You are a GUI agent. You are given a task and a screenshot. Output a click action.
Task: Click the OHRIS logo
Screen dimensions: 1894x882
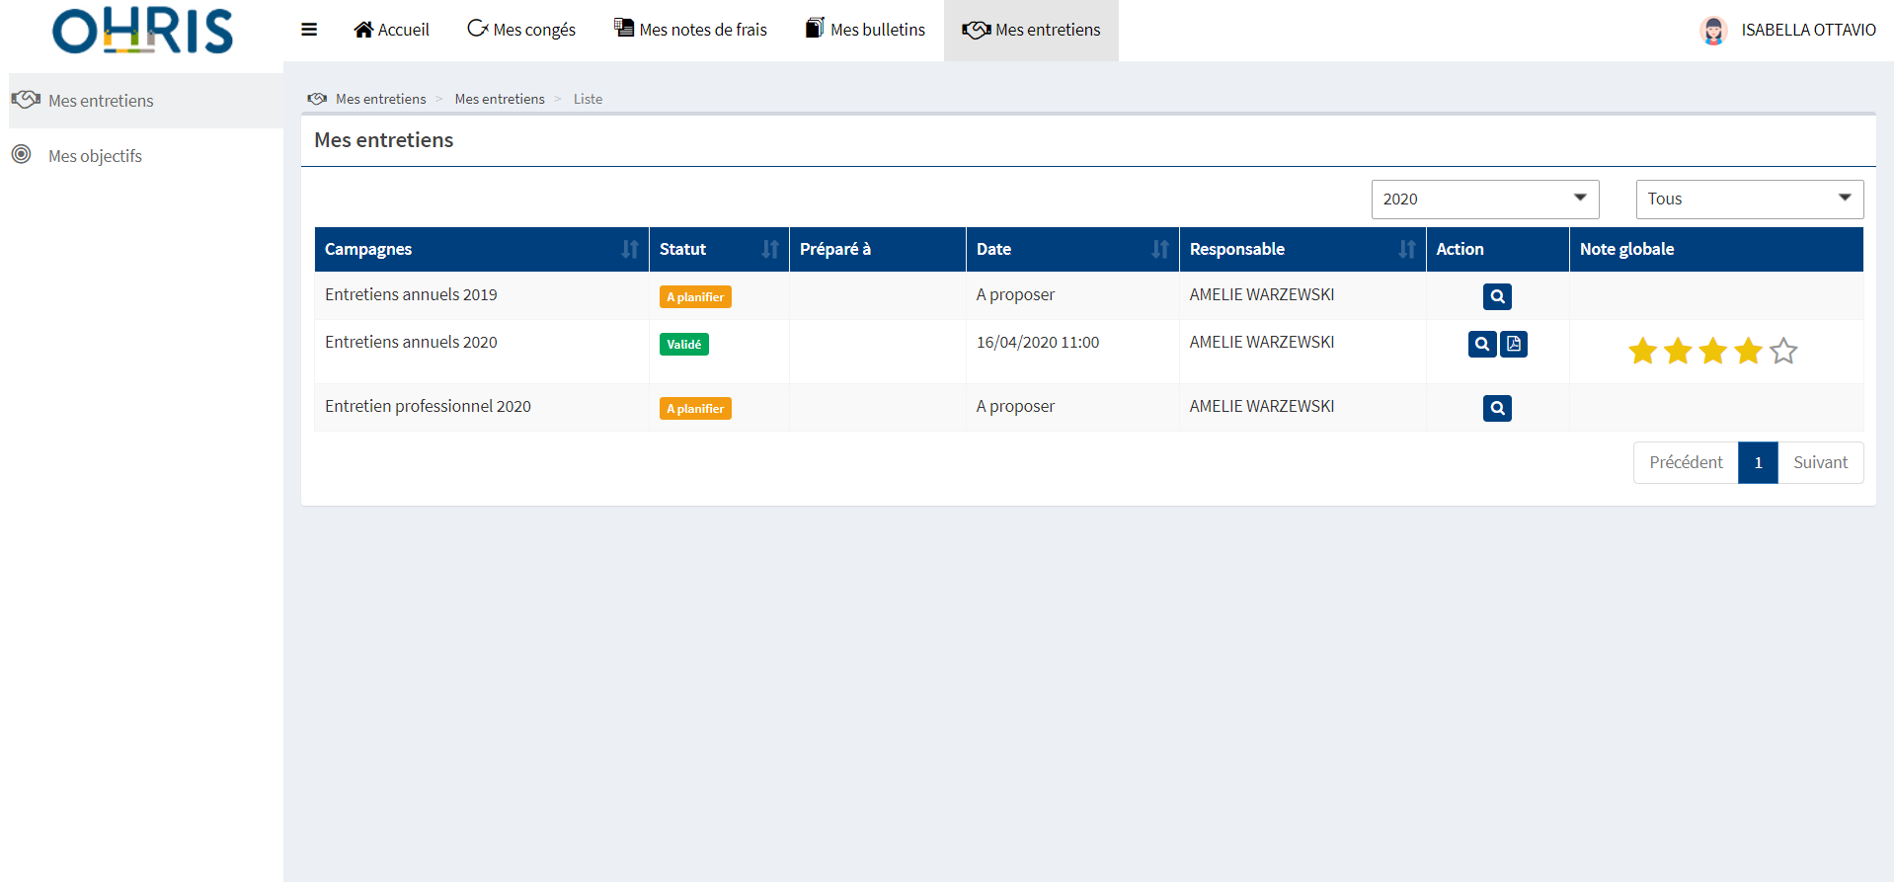142,31
